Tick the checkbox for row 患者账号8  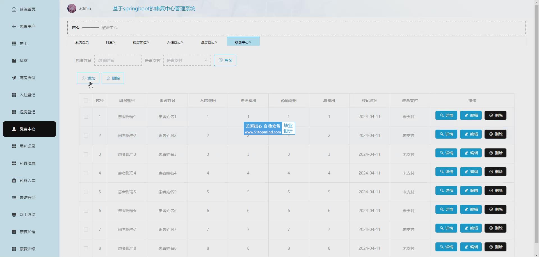[x=86, y=248]
